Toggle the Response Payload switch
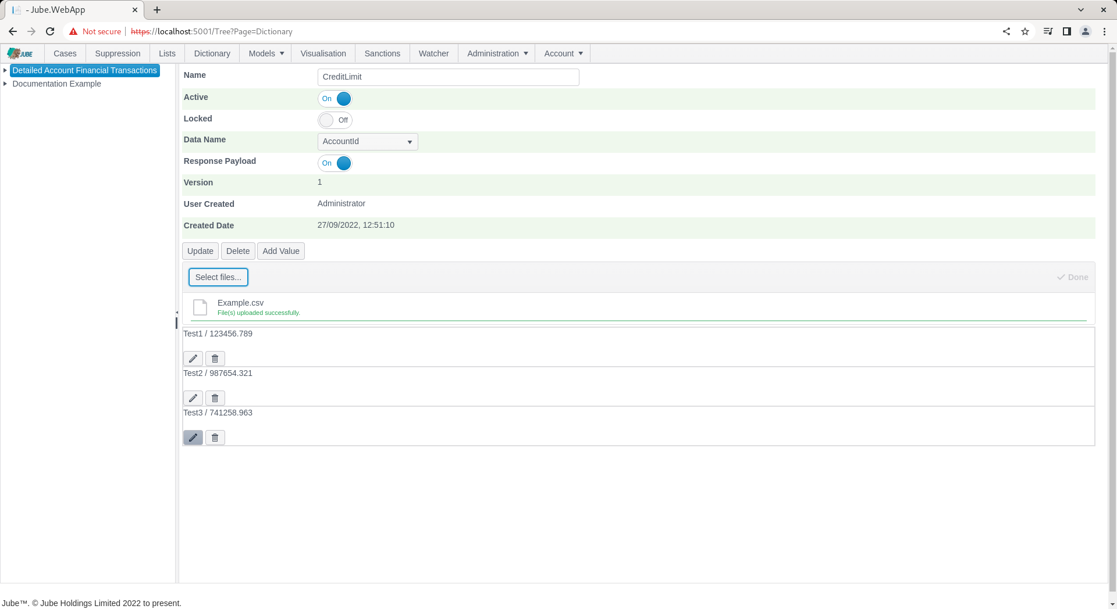1117x609 pixels. tap(335, 163)
